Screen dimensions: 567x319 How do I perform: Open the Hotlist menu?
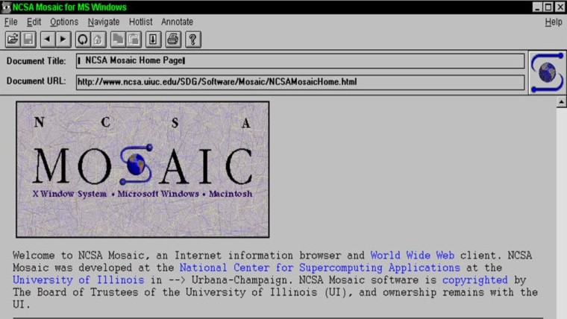[x=140, y=22]
